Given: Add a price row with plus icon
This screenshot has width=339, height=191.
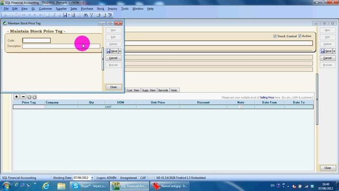Looking at the screenshot, I should 16,97.
